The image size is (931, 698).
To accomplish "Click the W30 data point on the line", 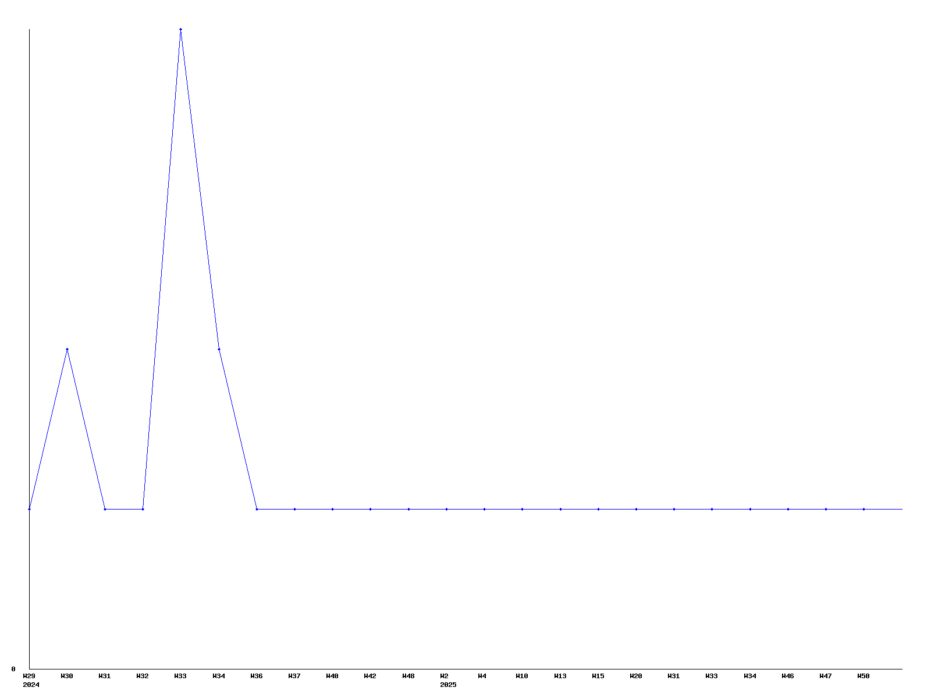I will coord(67,349).
